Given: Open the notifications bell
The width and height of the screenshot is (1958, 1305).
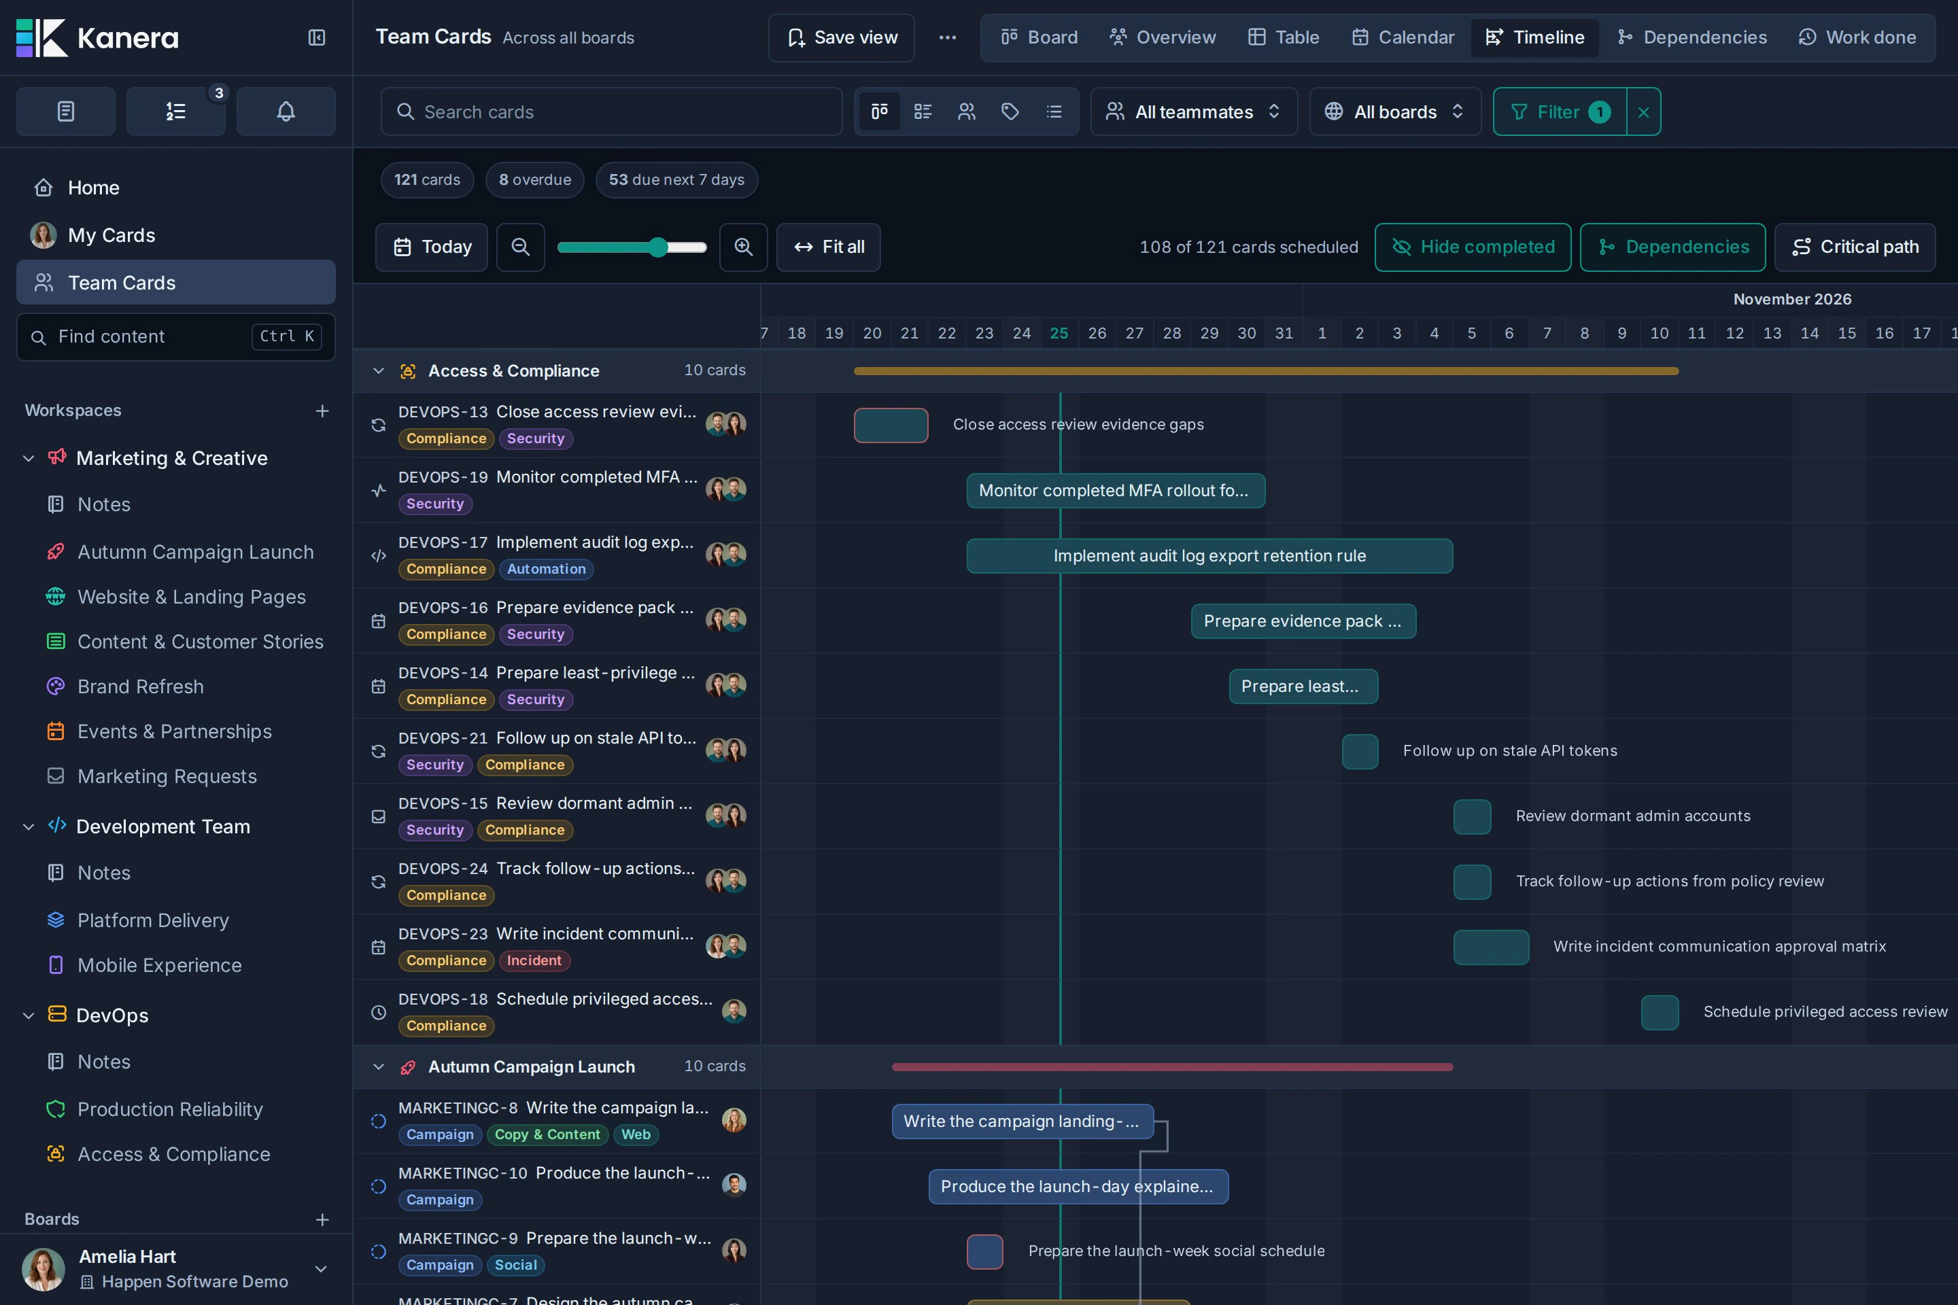Looking at the screenshot, I should 286,111.
